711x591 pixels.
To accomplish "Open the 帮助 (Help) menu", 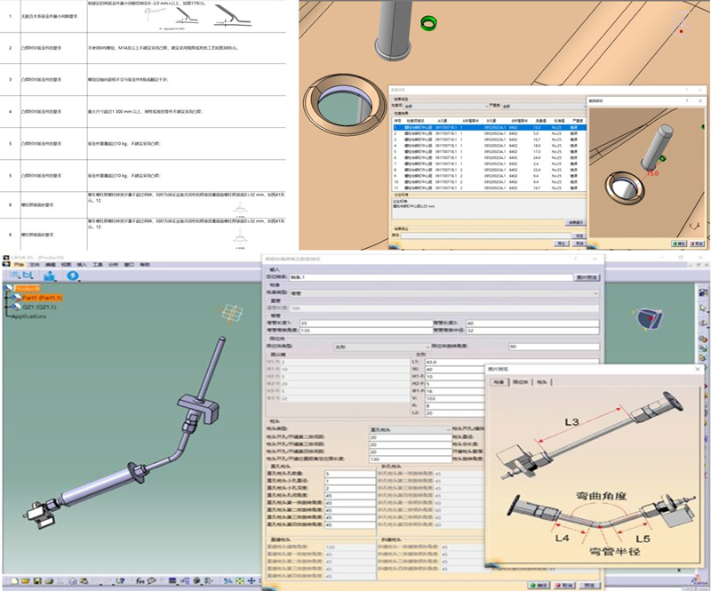I will (145, 265).
